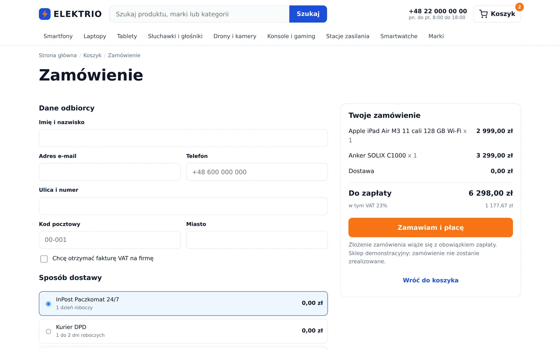Go to Stacje zasilania category
Viewport: 560px width, 350px height.
tap(348, 36)
